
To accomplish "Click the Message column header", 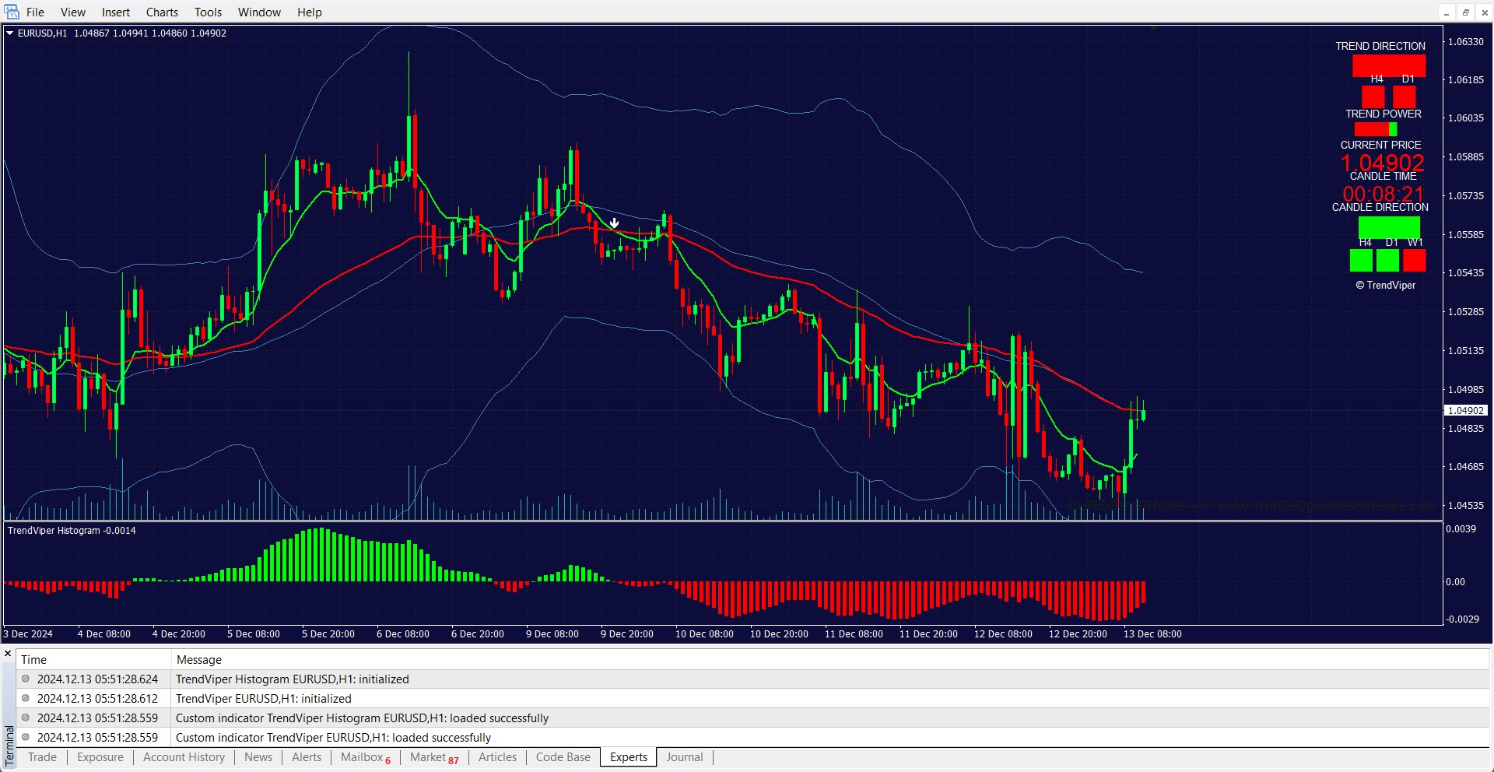I will click(x=199, y=660).
